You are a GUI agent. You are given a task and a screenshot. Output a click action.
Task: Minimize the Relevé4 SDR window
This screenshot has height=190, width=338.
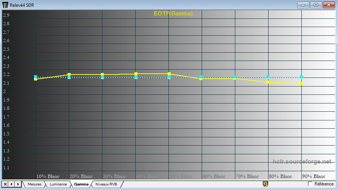pyautogui.click(x=303, y=5)
